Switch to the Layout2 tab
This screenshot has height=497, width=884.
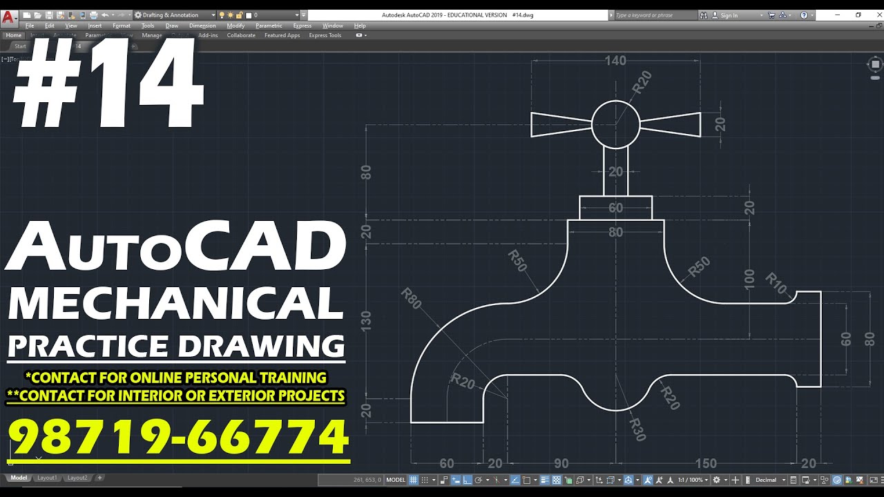tap(77, 478)
